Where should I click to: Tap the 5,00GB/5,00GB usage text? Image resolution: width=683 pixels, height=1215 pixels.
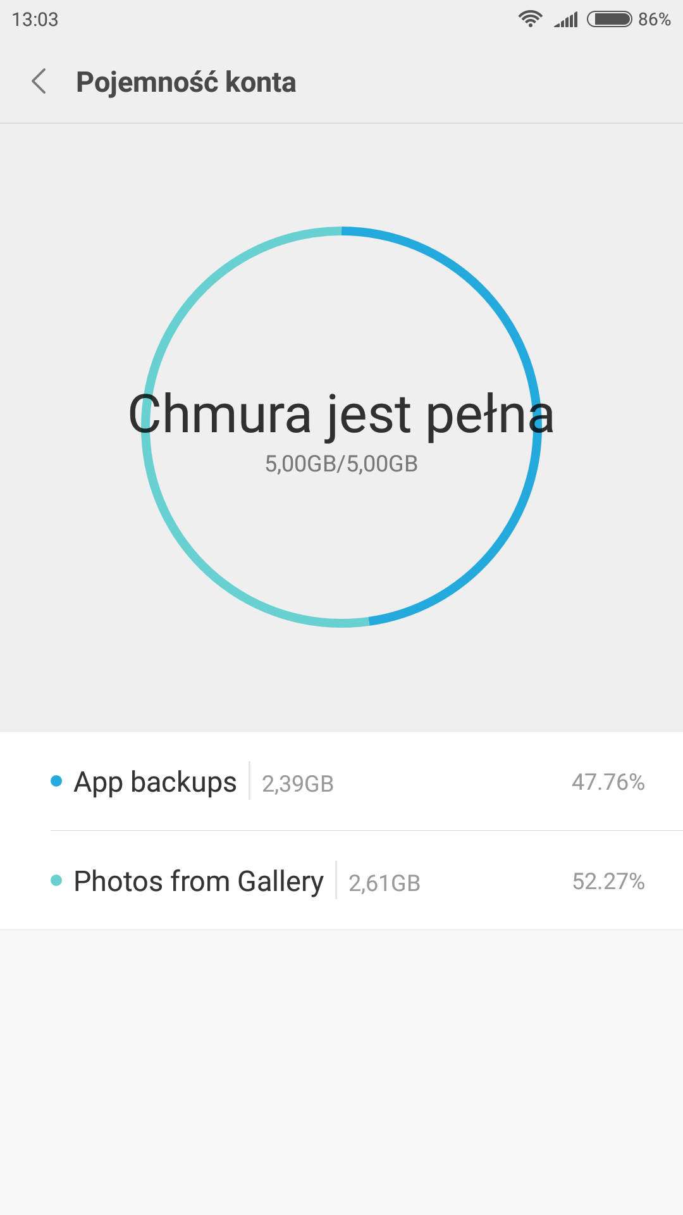point(341,464)
